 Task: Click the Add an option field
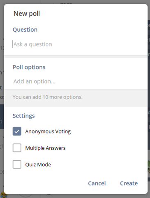(x=76, y=81)
